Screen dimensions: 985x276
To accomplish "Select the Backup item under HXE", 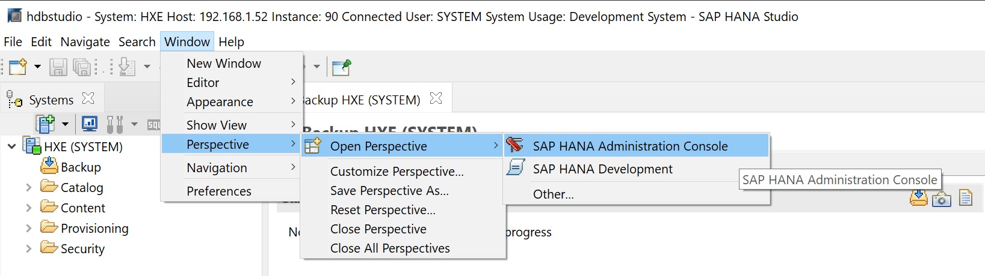I will click(81, 167).
